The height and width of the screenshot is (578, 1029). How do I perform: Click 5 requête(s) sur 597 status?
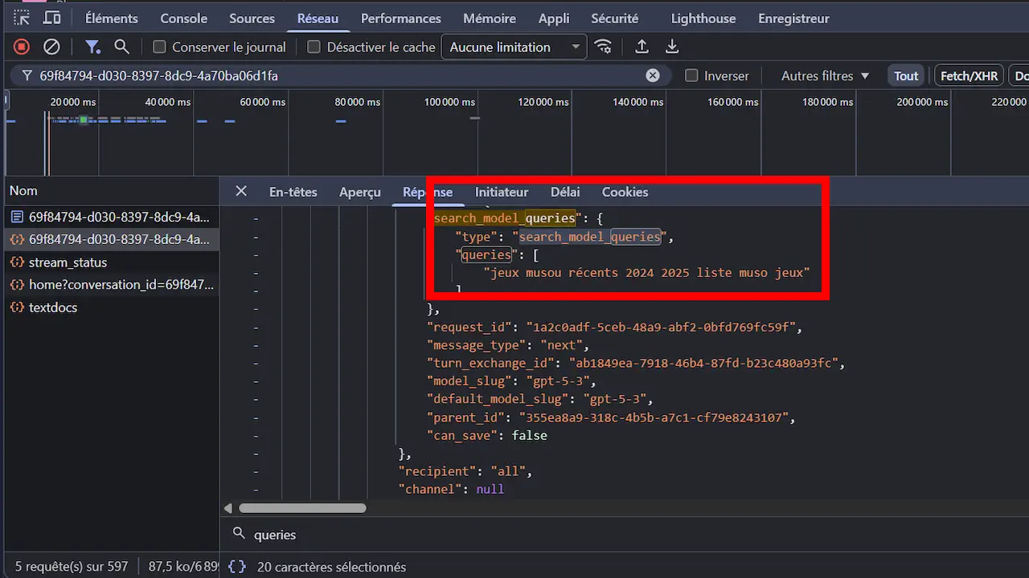pyautogui.click(x=72, y=567)
